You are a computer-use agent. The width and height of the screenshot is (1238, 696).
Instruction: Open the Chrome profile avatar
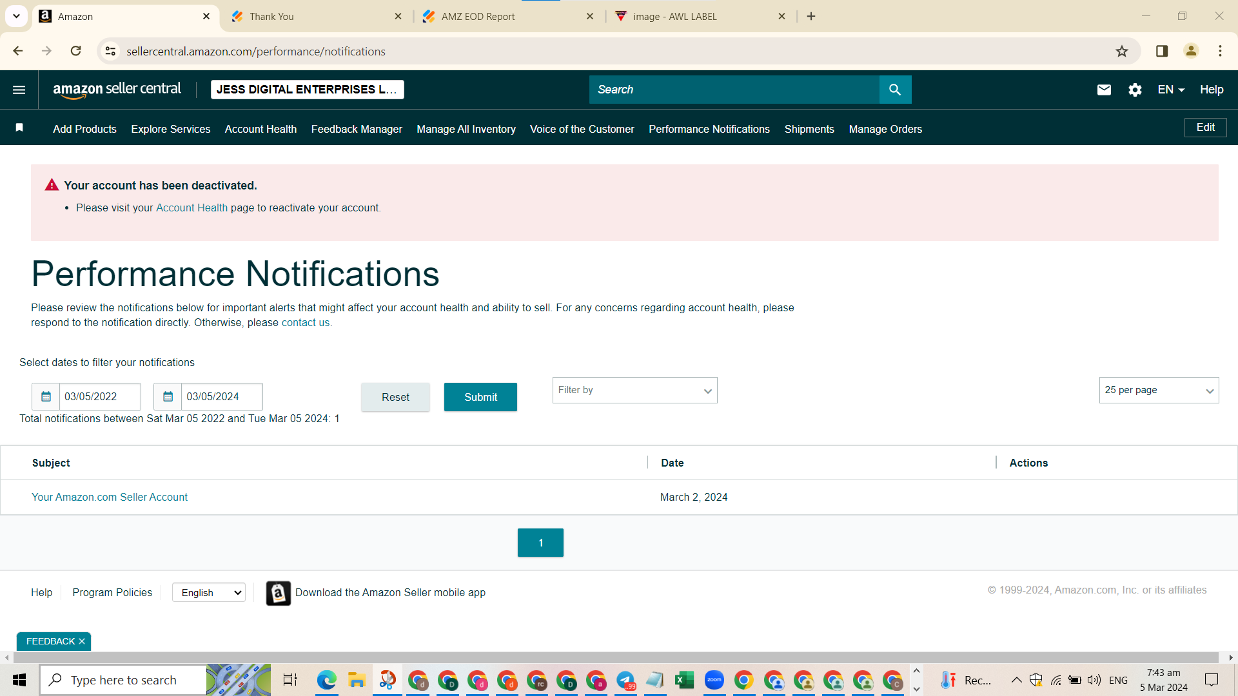click(x=1191, y=51)
